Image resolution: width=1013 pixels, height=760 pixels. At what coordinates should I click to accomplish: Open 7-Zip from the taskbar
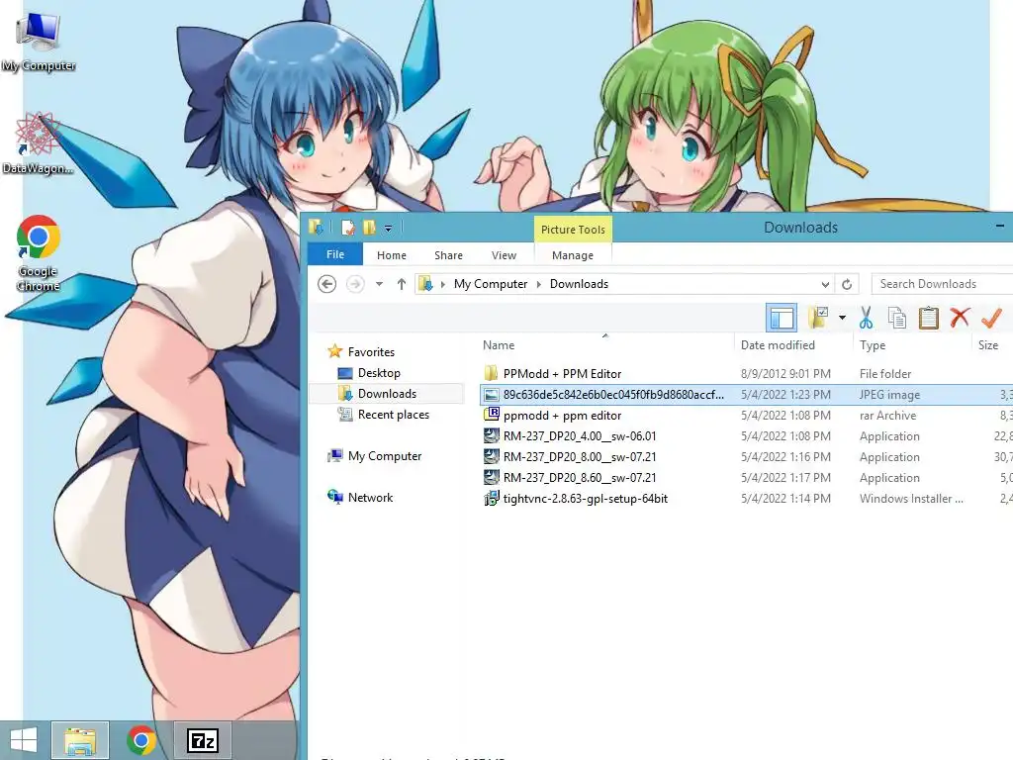click(x=203, y=740)
